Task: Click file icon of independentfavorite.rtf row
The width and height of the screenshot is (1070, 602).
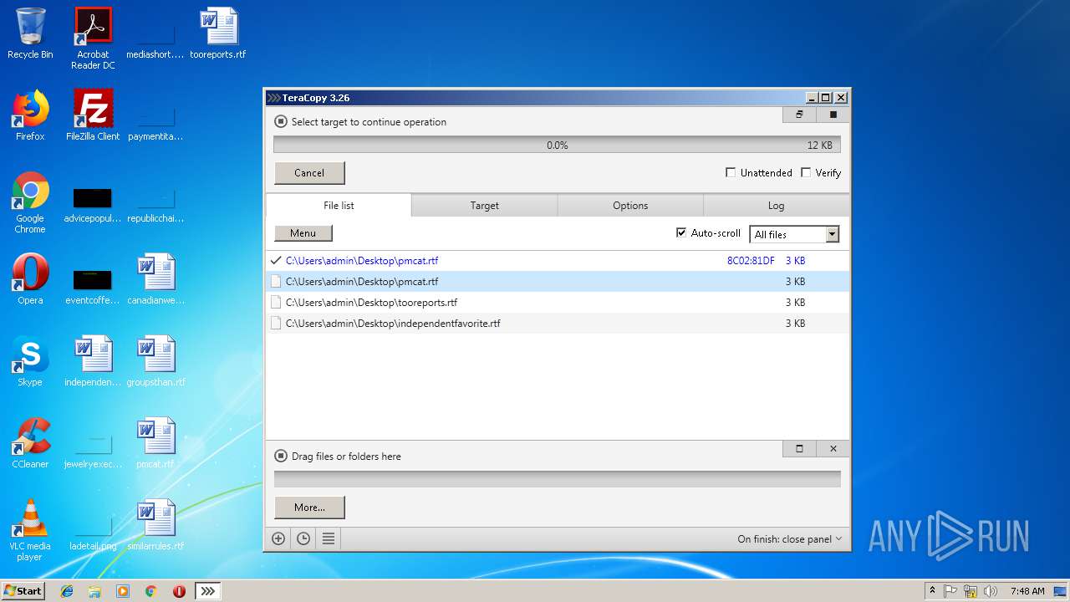Action: point(276,324)
